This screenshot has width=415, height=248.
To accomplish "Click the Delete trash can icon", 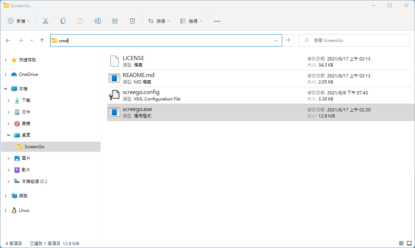I will pyautogui.click(x=132, y=21).
